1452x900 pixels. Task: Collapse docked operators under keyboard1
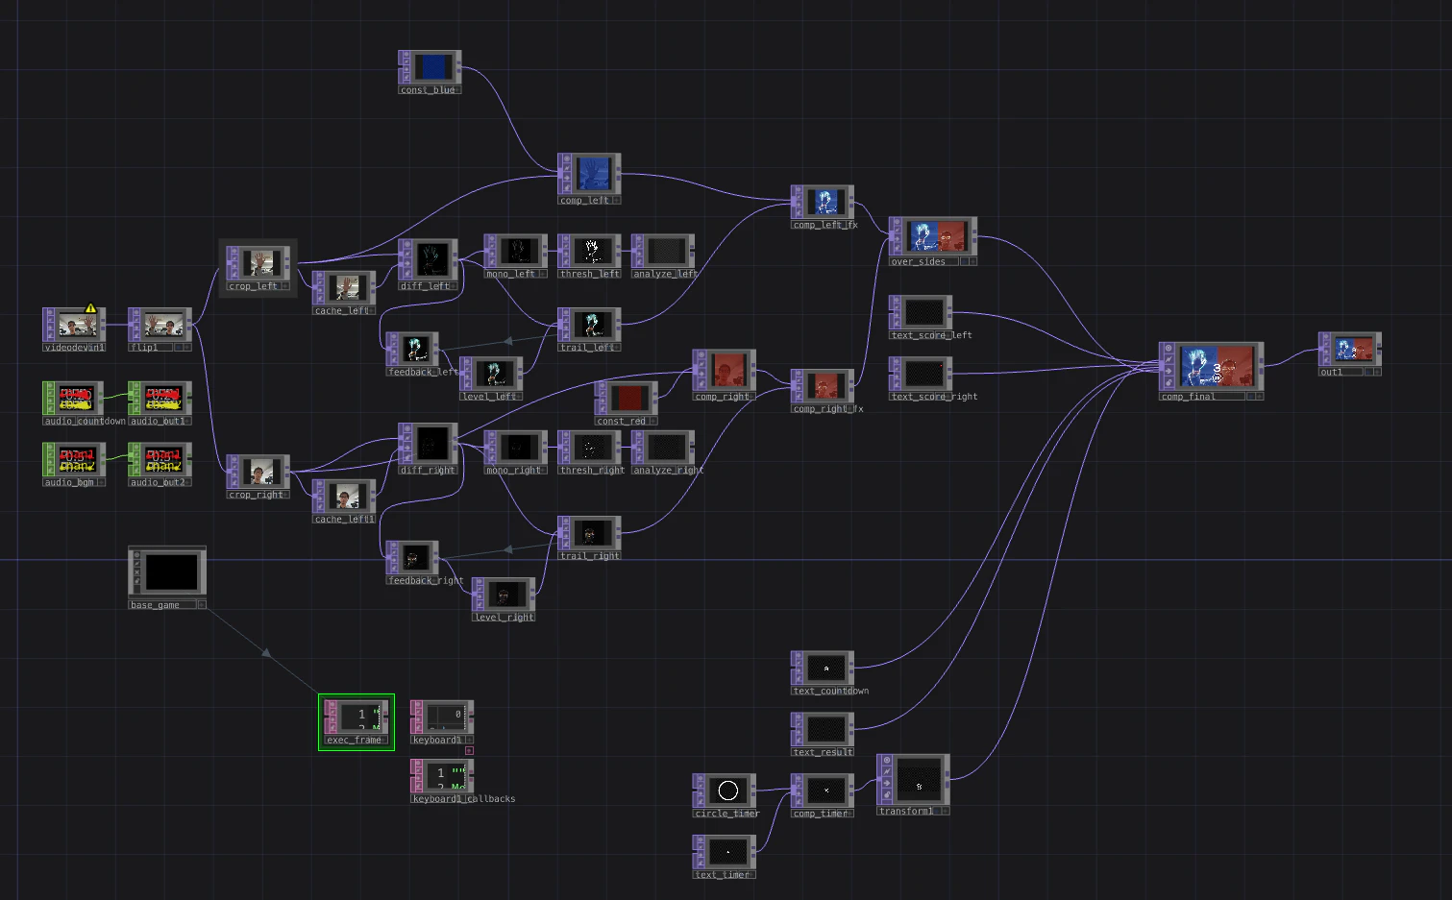[x=469, y=750]
